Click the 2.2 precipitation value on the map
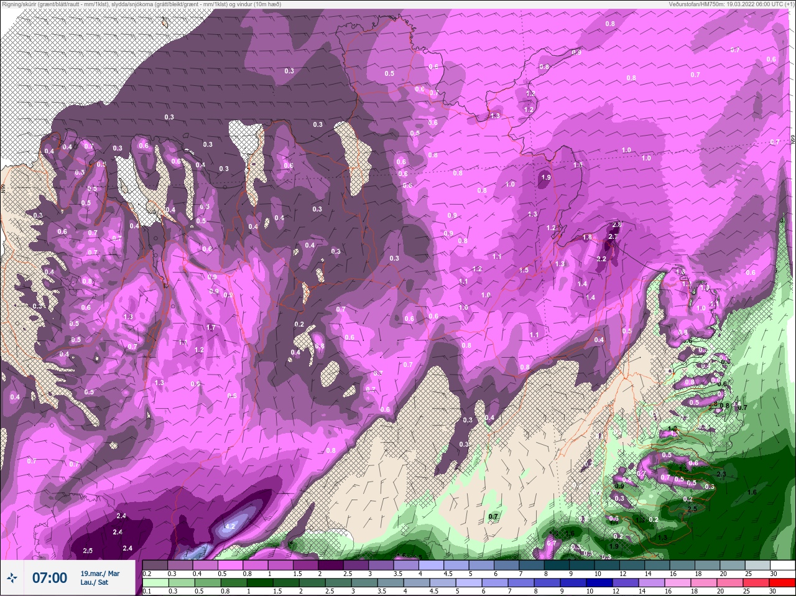The image size is (796, 596). click(x=601, y=259)
